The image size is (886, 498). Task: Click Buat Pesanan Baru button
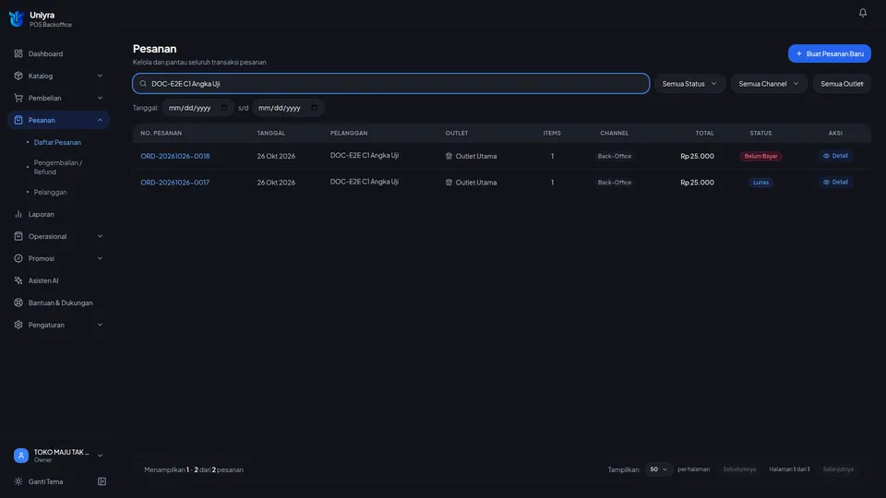(829, 53)
